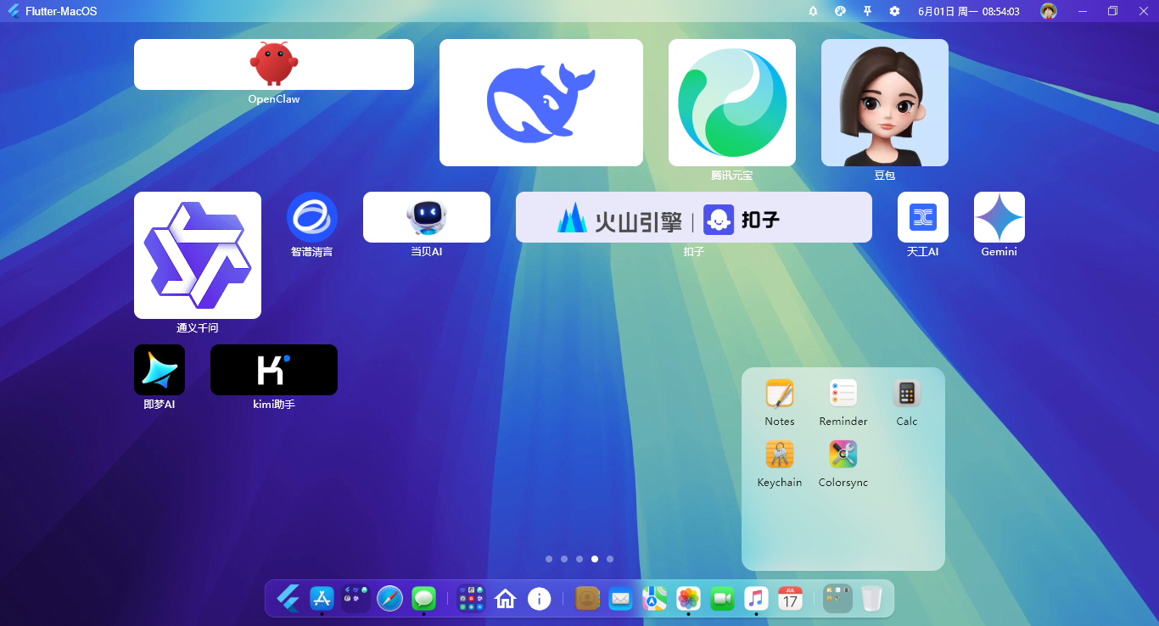The height and width of the screenshot is (626, 1159).
Task: Open Notes in the utilities folder
Action: pyautogui.click(x=780, y=394)
